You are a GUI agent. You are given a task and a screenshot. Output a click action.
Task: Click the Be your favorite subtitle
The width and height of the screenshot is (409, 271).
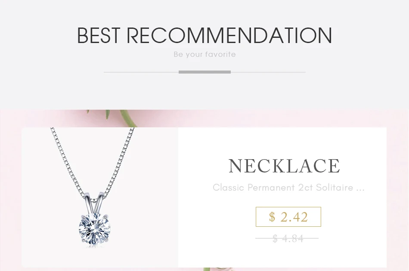[204, 54]
